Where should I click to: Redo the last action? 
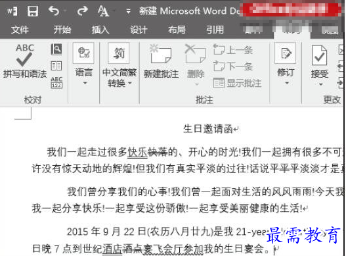point(82,11)
